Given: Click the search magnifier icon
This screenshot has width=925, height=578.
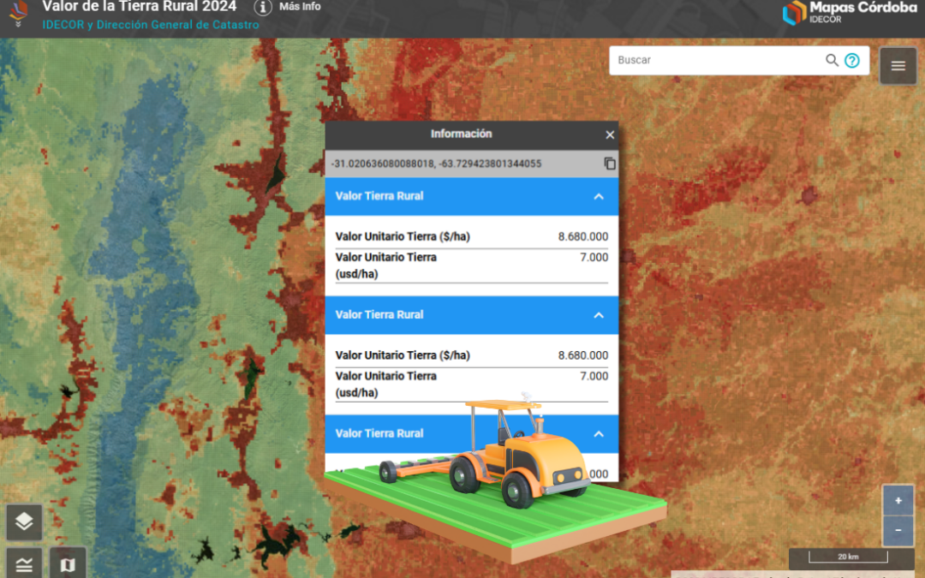Looking at the screenshot, I should tap(832, 60).
